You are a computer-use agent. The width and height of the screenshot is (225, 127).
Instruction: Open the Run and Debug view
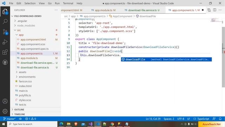(5, 42)
